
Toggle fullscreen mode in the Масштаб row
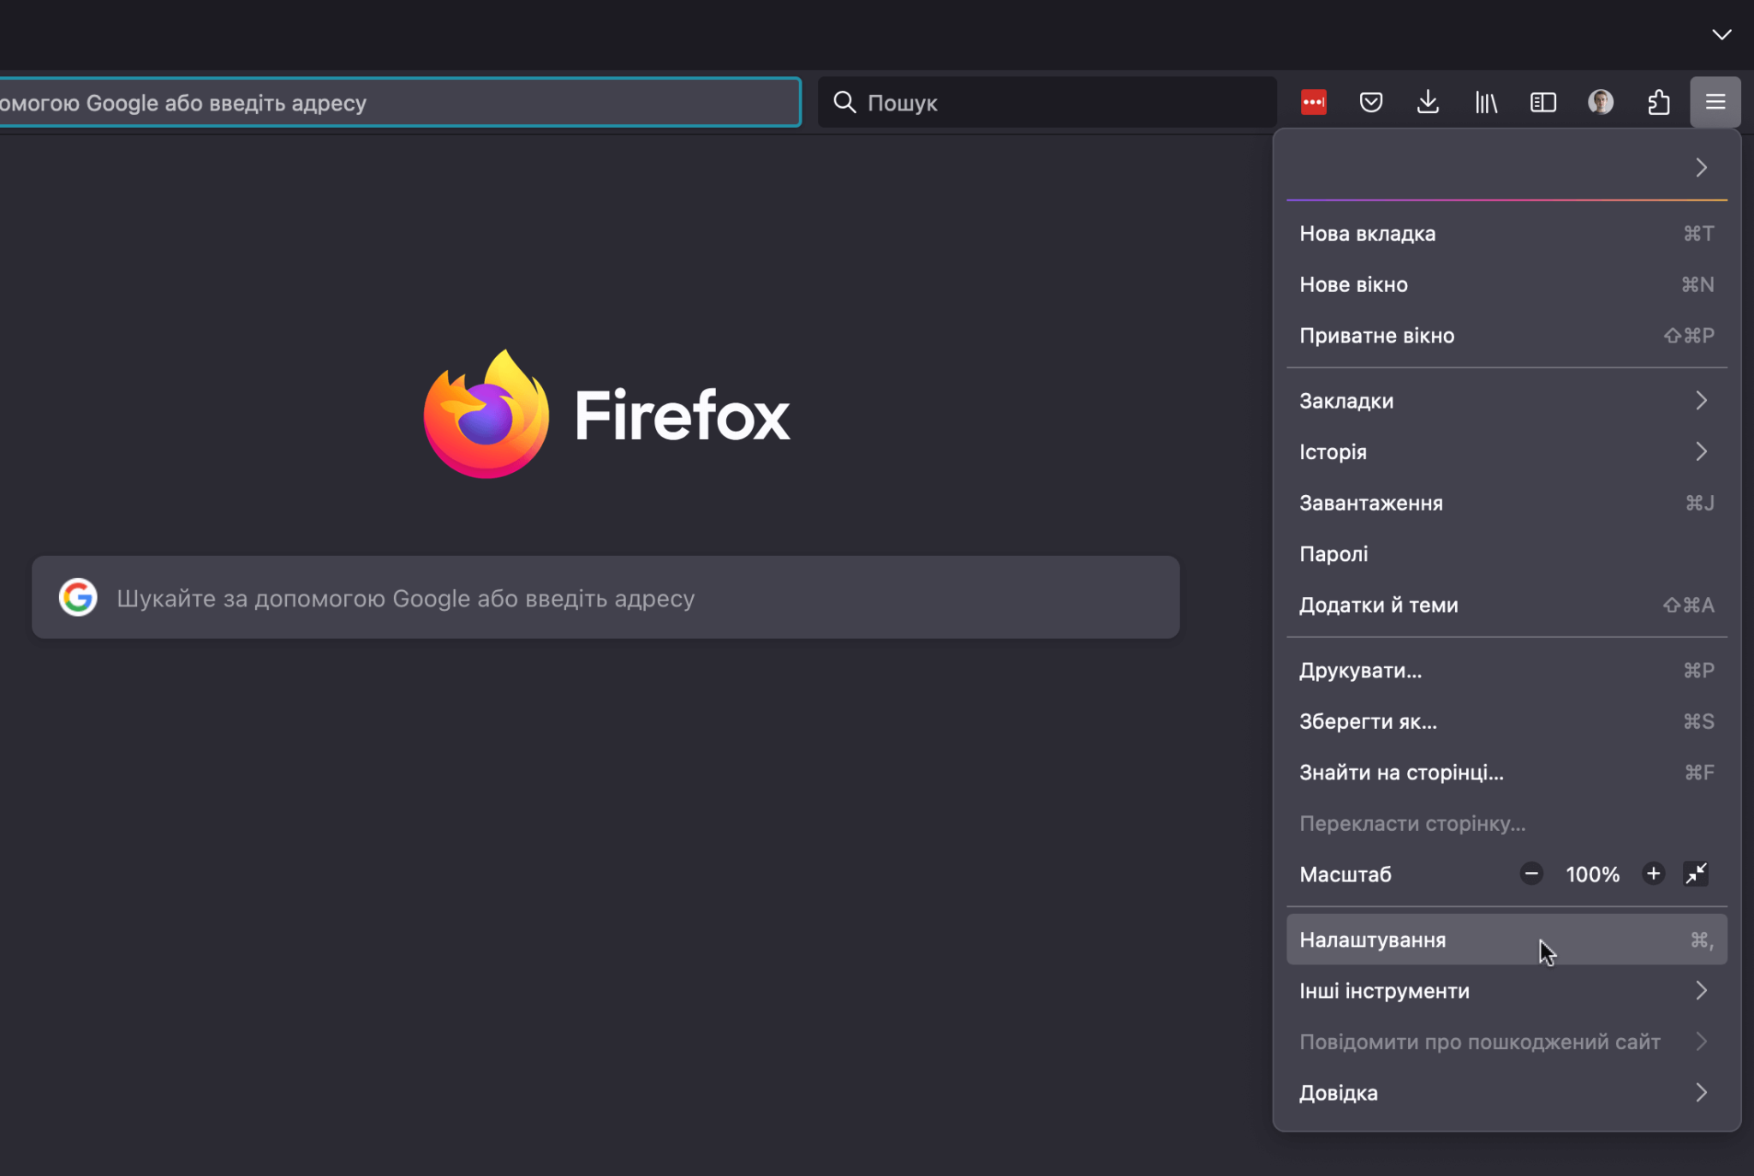[1696, 874]
